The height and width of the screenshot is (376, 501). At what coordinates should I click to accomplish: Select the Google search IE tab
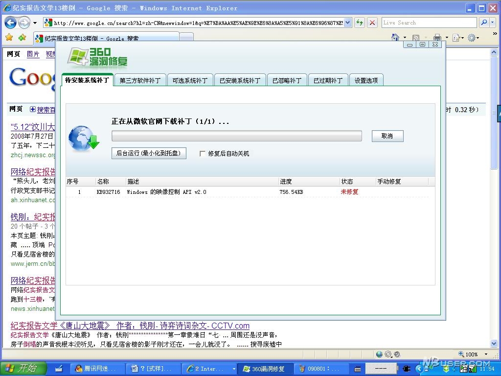[106, 37]
